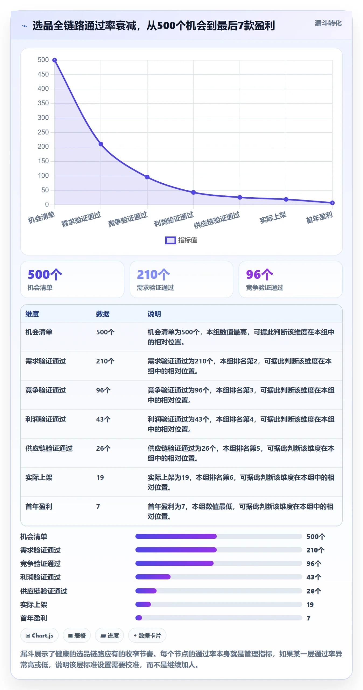Click the 竞争验证通过 data point on the curve
This screenshot has height=690, width=363.
point(147,177)
